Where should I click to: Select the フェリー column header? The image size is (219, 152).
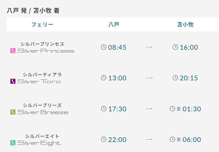pos(42,25)
